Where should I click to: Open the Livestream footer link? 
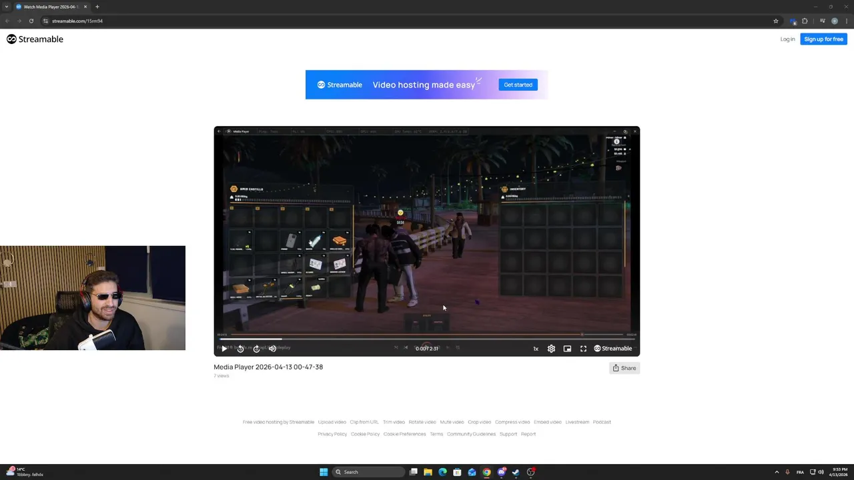click(577, 422)
